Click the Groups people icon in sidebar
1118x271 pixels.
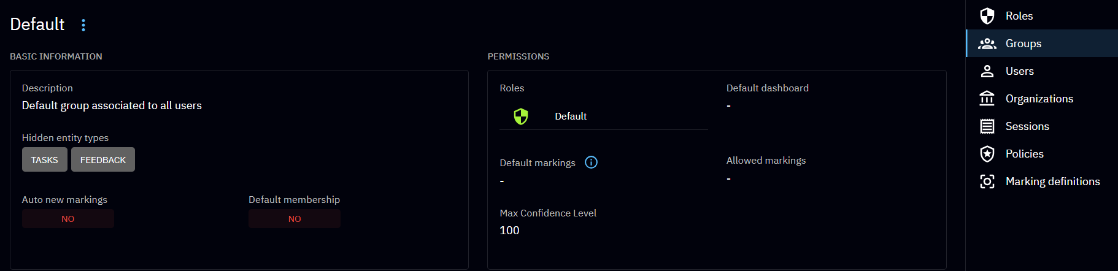point(987,44)
